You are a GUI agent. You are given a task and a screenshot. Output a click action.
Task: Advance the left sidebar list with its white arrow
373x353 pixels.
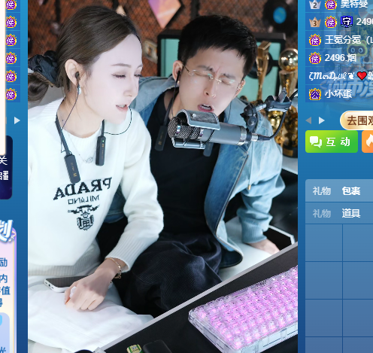[x=17, y=120]
